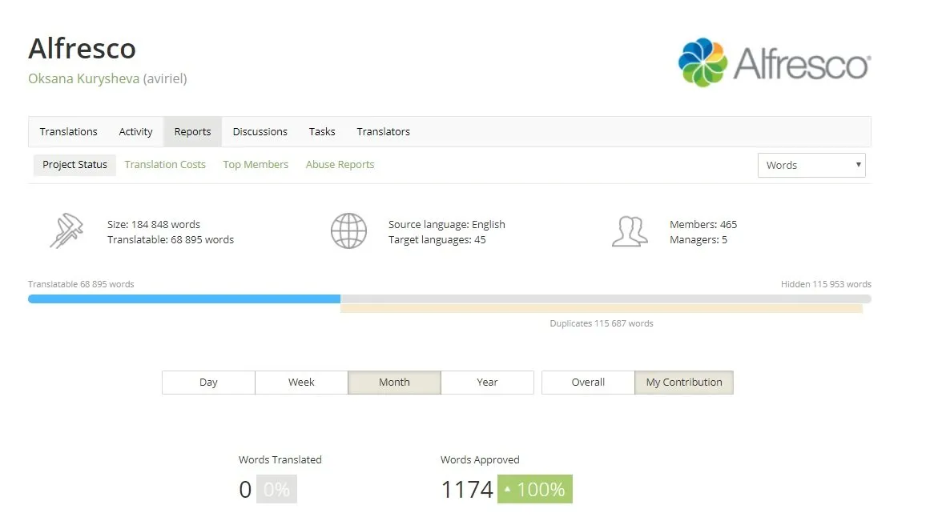The height and width of the screenshot is (529, 946).
Task: Go to the Discussions tab
Action: [x=260, y=131]
